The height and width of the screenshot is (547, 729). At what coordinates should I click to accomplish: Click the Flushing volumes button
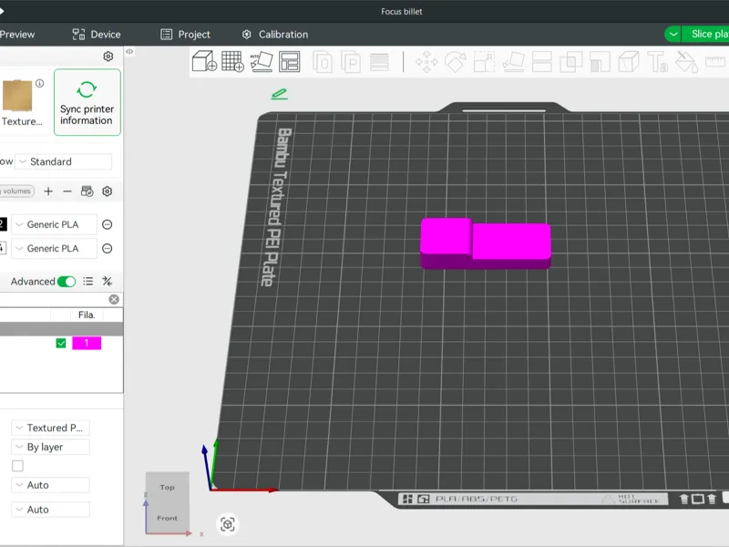click(x=16, y=191)
